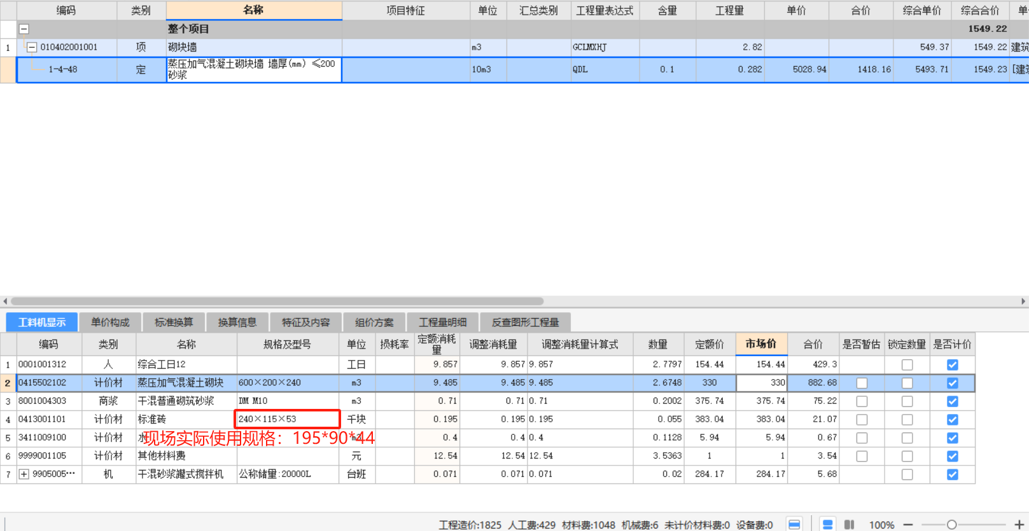The width and height of the screenshot is (1029, 531).
Task: Click the 材料费:1048 status entry
Action: (x=589, y=525)
